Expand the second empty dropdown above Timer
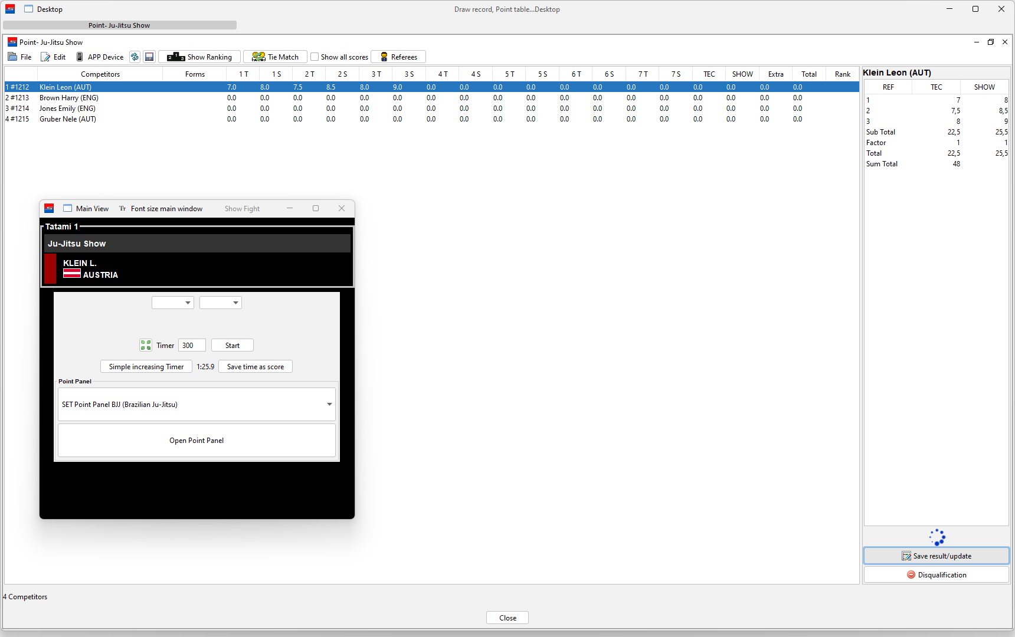This screenshot has width=1015, height=637. (x=221, y=303)
